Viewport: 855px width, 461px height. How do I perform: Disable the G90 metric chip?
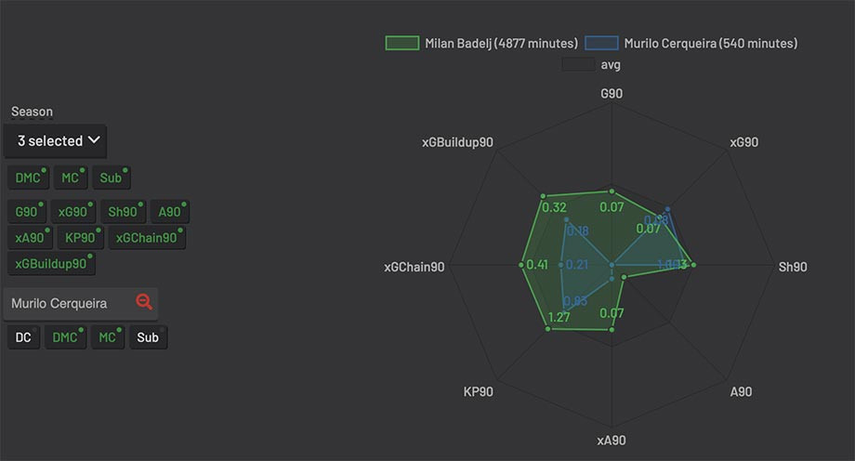click(x=27, y=212)
